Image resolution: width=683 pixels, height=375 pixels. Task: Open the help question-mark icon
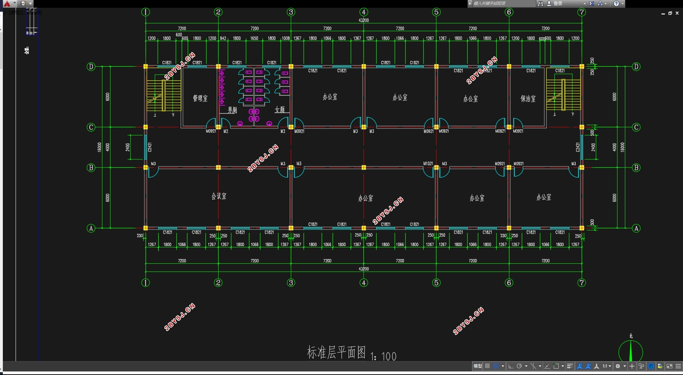click(x=616, y=3)
